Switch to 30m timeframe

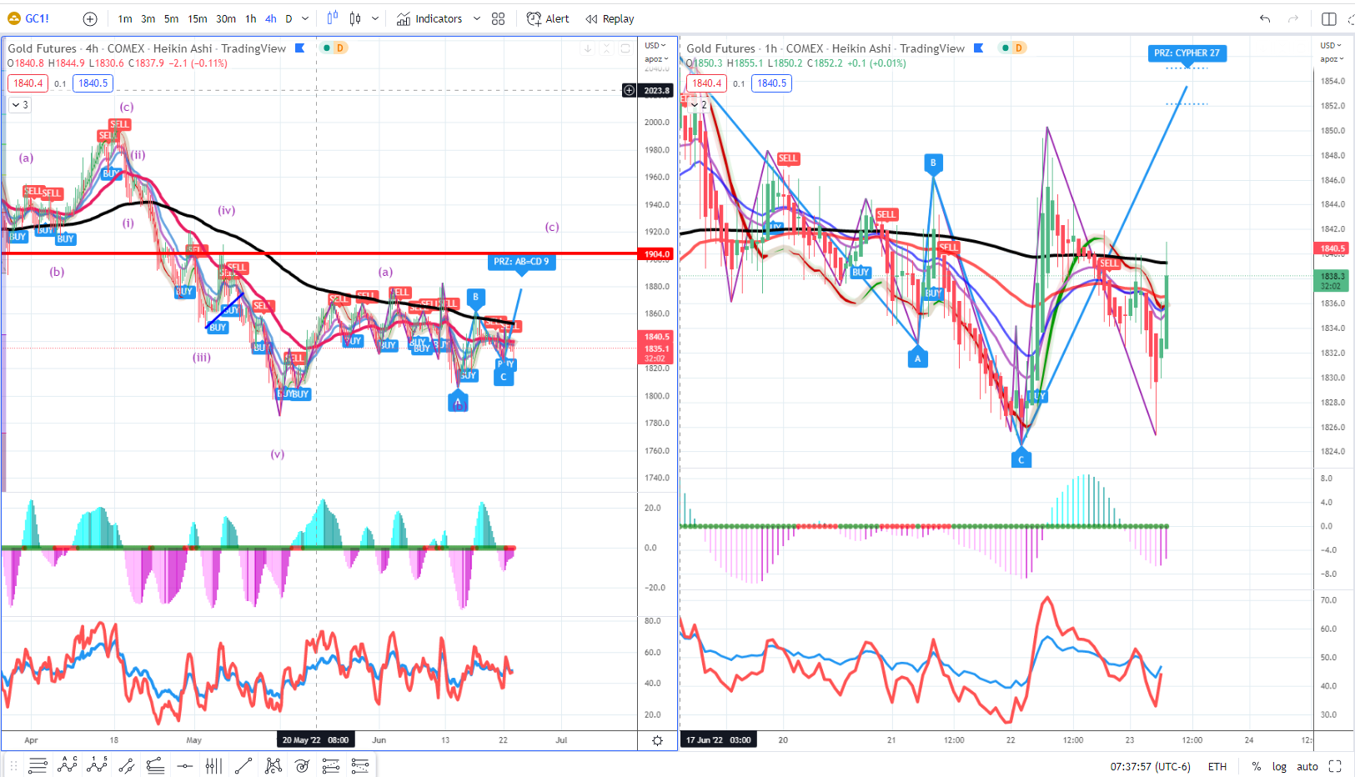pyautogui.click(x=226, y=18)
